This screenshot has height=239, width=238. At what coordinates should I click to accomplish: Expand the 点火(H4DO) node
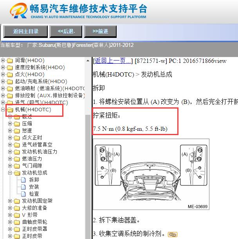point(3,74)
